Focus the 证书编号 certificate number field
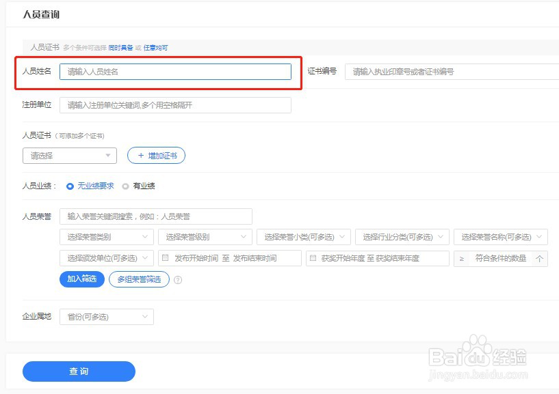The width and height of the screenshot is (559, 394). [452, 72]
